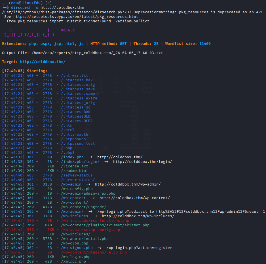
Task: Click the /wp-content/plugins/akismet/akismet.php path
Action: (105, 225)
